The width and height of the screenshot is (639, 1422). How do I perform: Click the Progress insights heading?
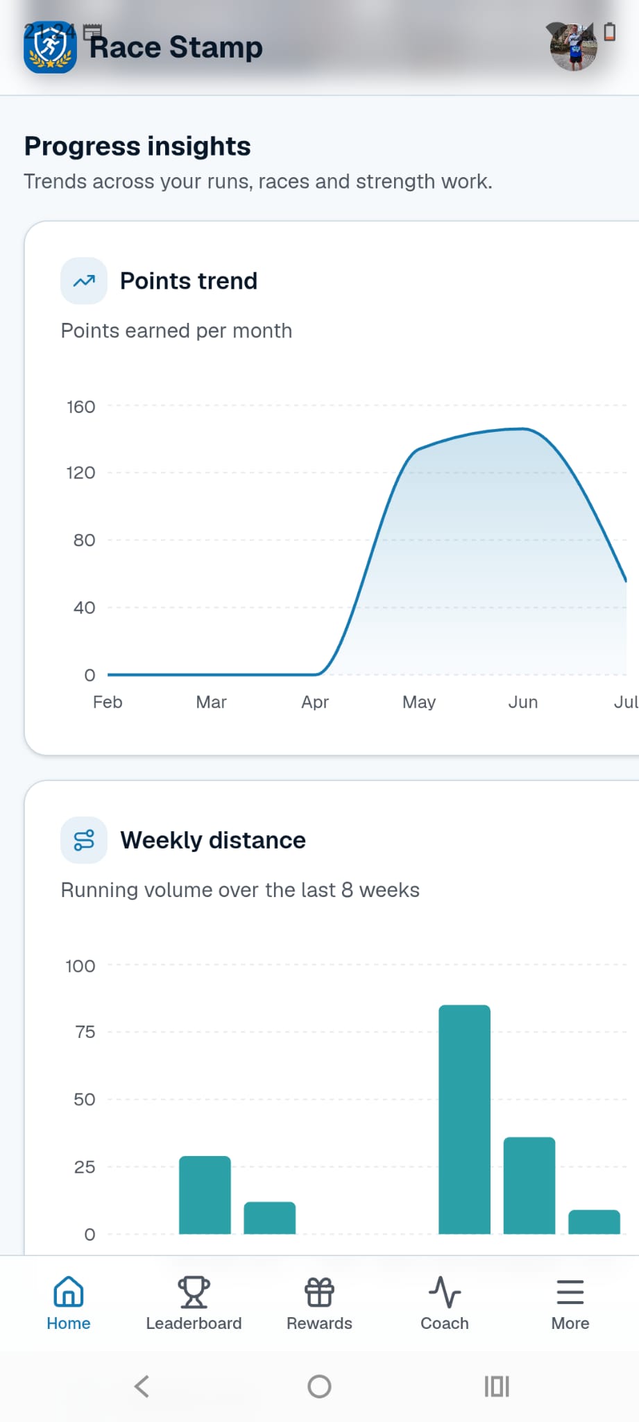137,147
